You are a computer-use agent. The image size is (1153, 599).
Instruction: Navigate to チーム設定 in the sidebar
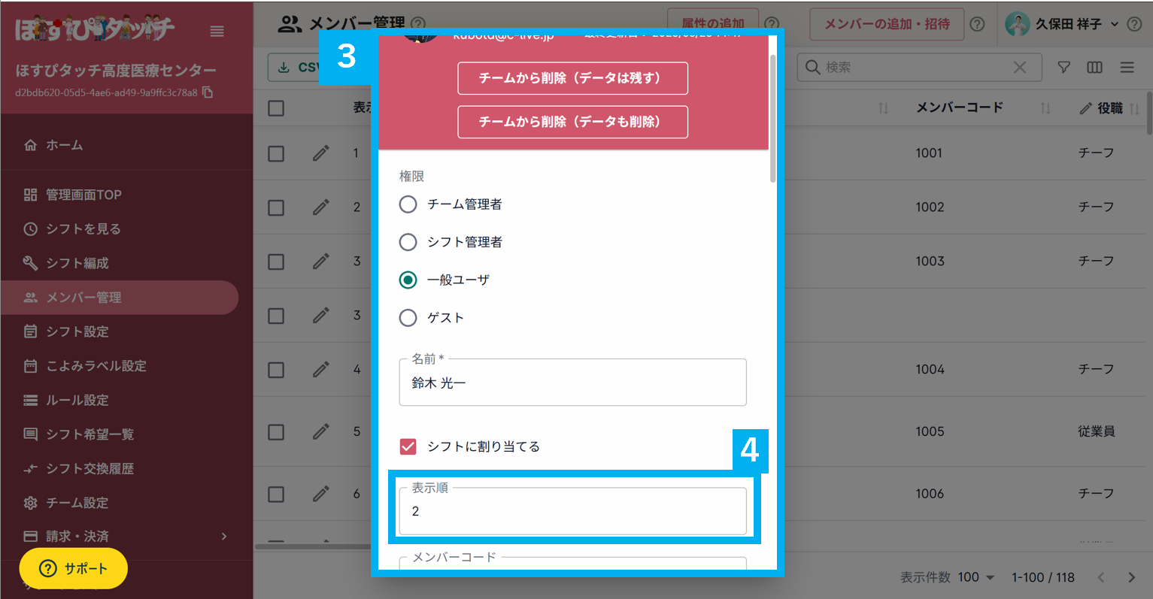pyautogui.click(x=81, y=502)
